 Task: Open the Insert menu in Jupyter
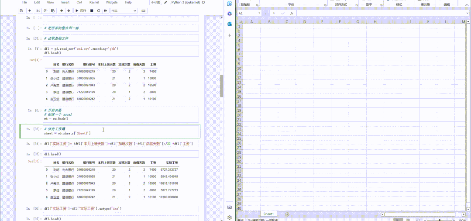(x=65, y=2)
